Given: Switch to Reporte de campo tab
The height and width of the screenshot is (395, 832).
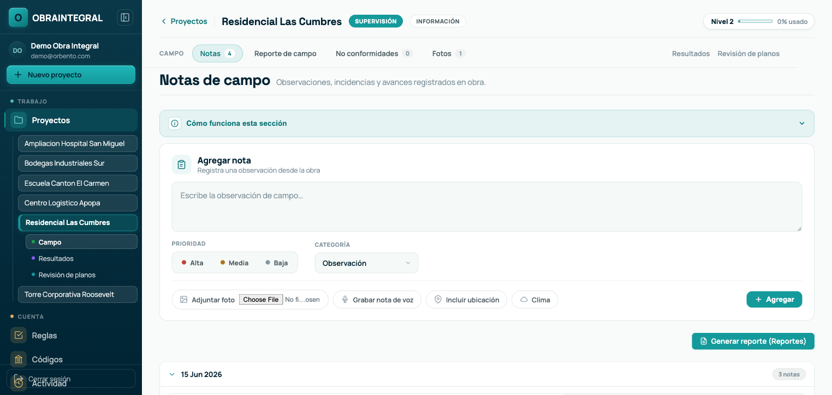Looking at the screenshot, I should tap(286, 53).
